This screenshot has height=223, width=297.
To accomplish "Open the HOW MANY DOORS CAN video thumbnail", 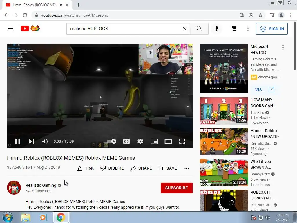I will click(224, 111).
